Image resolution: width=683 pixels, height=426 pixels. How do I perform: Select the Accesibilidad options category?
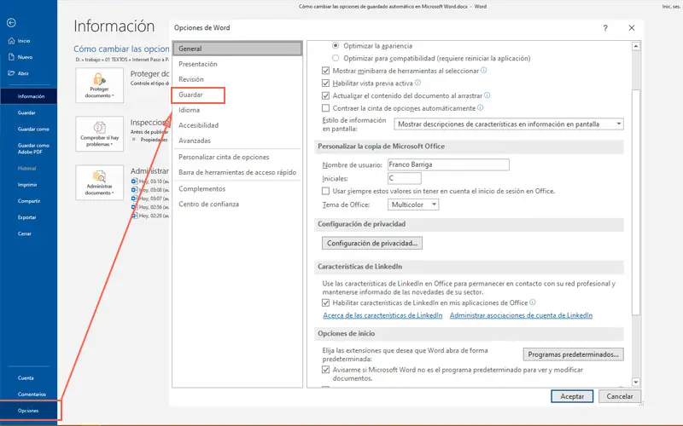point(237,125)
